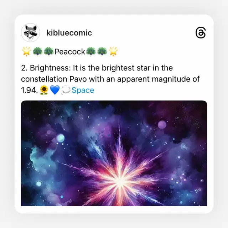228x228 pixels.
Task: Click the first glowing star emoji
Action: [26, 51]
